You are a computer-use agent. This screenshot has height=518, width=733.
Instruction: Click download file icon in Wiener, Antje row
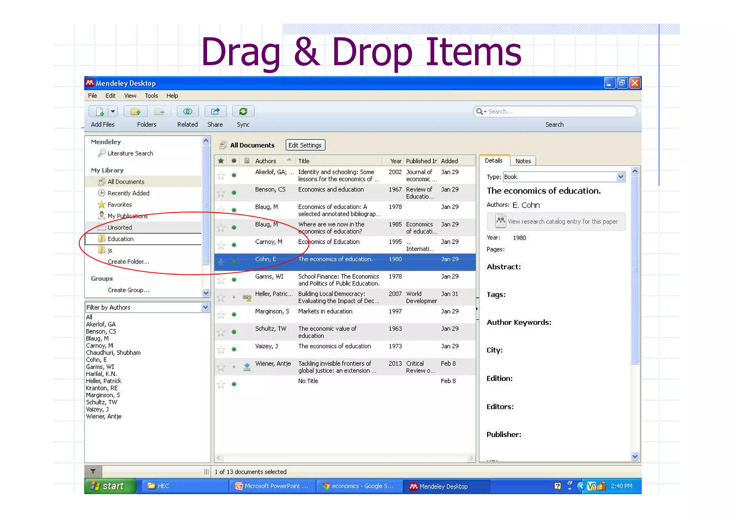pyautogui.click(x=247, y=367)
